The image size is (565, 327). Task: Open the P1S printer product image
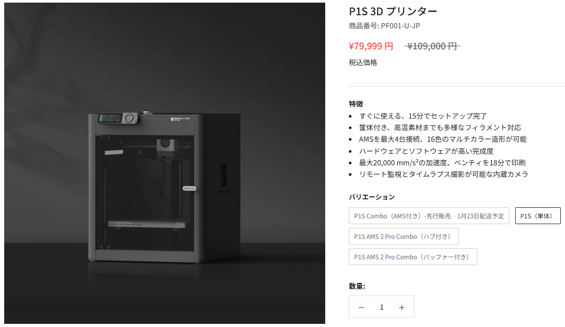pos(165,163)
